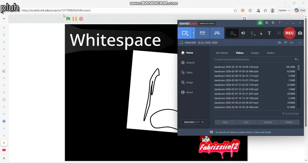This screenshot has width=308, height=163.
Task: Select bandicam 2026-02-06 22-04-28-651.mp4
Action: 255,103
